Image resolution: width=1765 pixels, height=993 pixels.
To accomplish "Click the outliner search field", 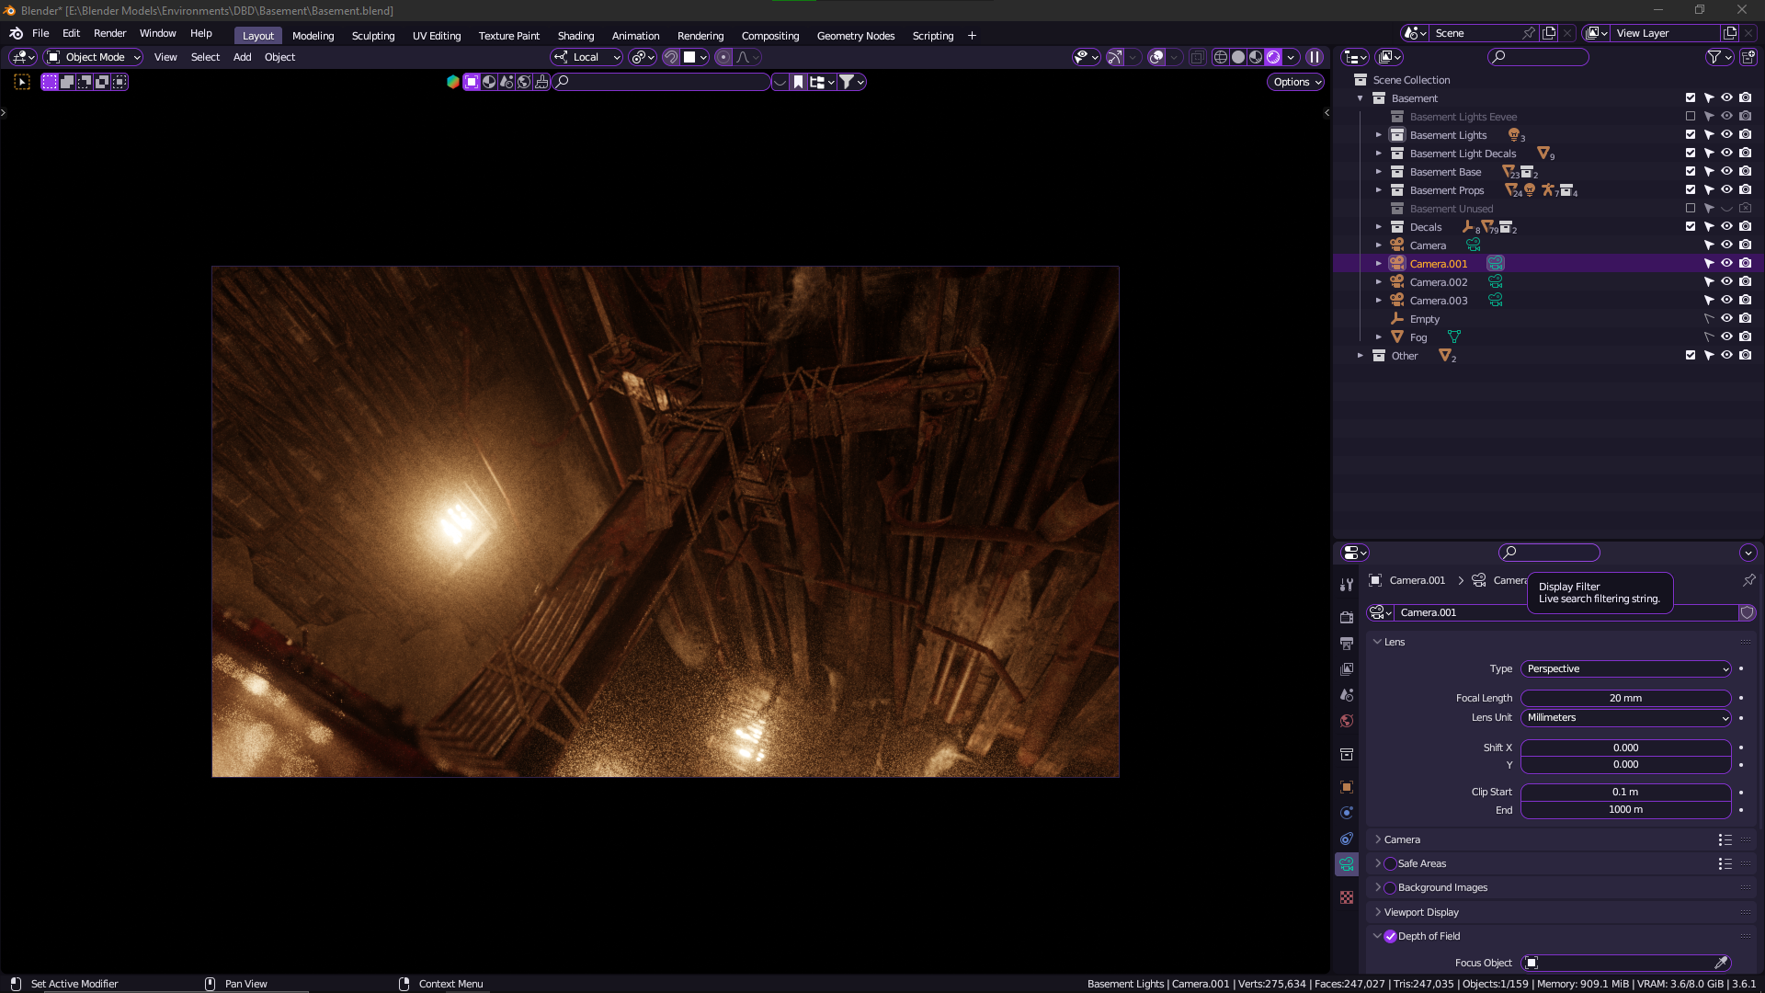I will [x=1538, y=57].
